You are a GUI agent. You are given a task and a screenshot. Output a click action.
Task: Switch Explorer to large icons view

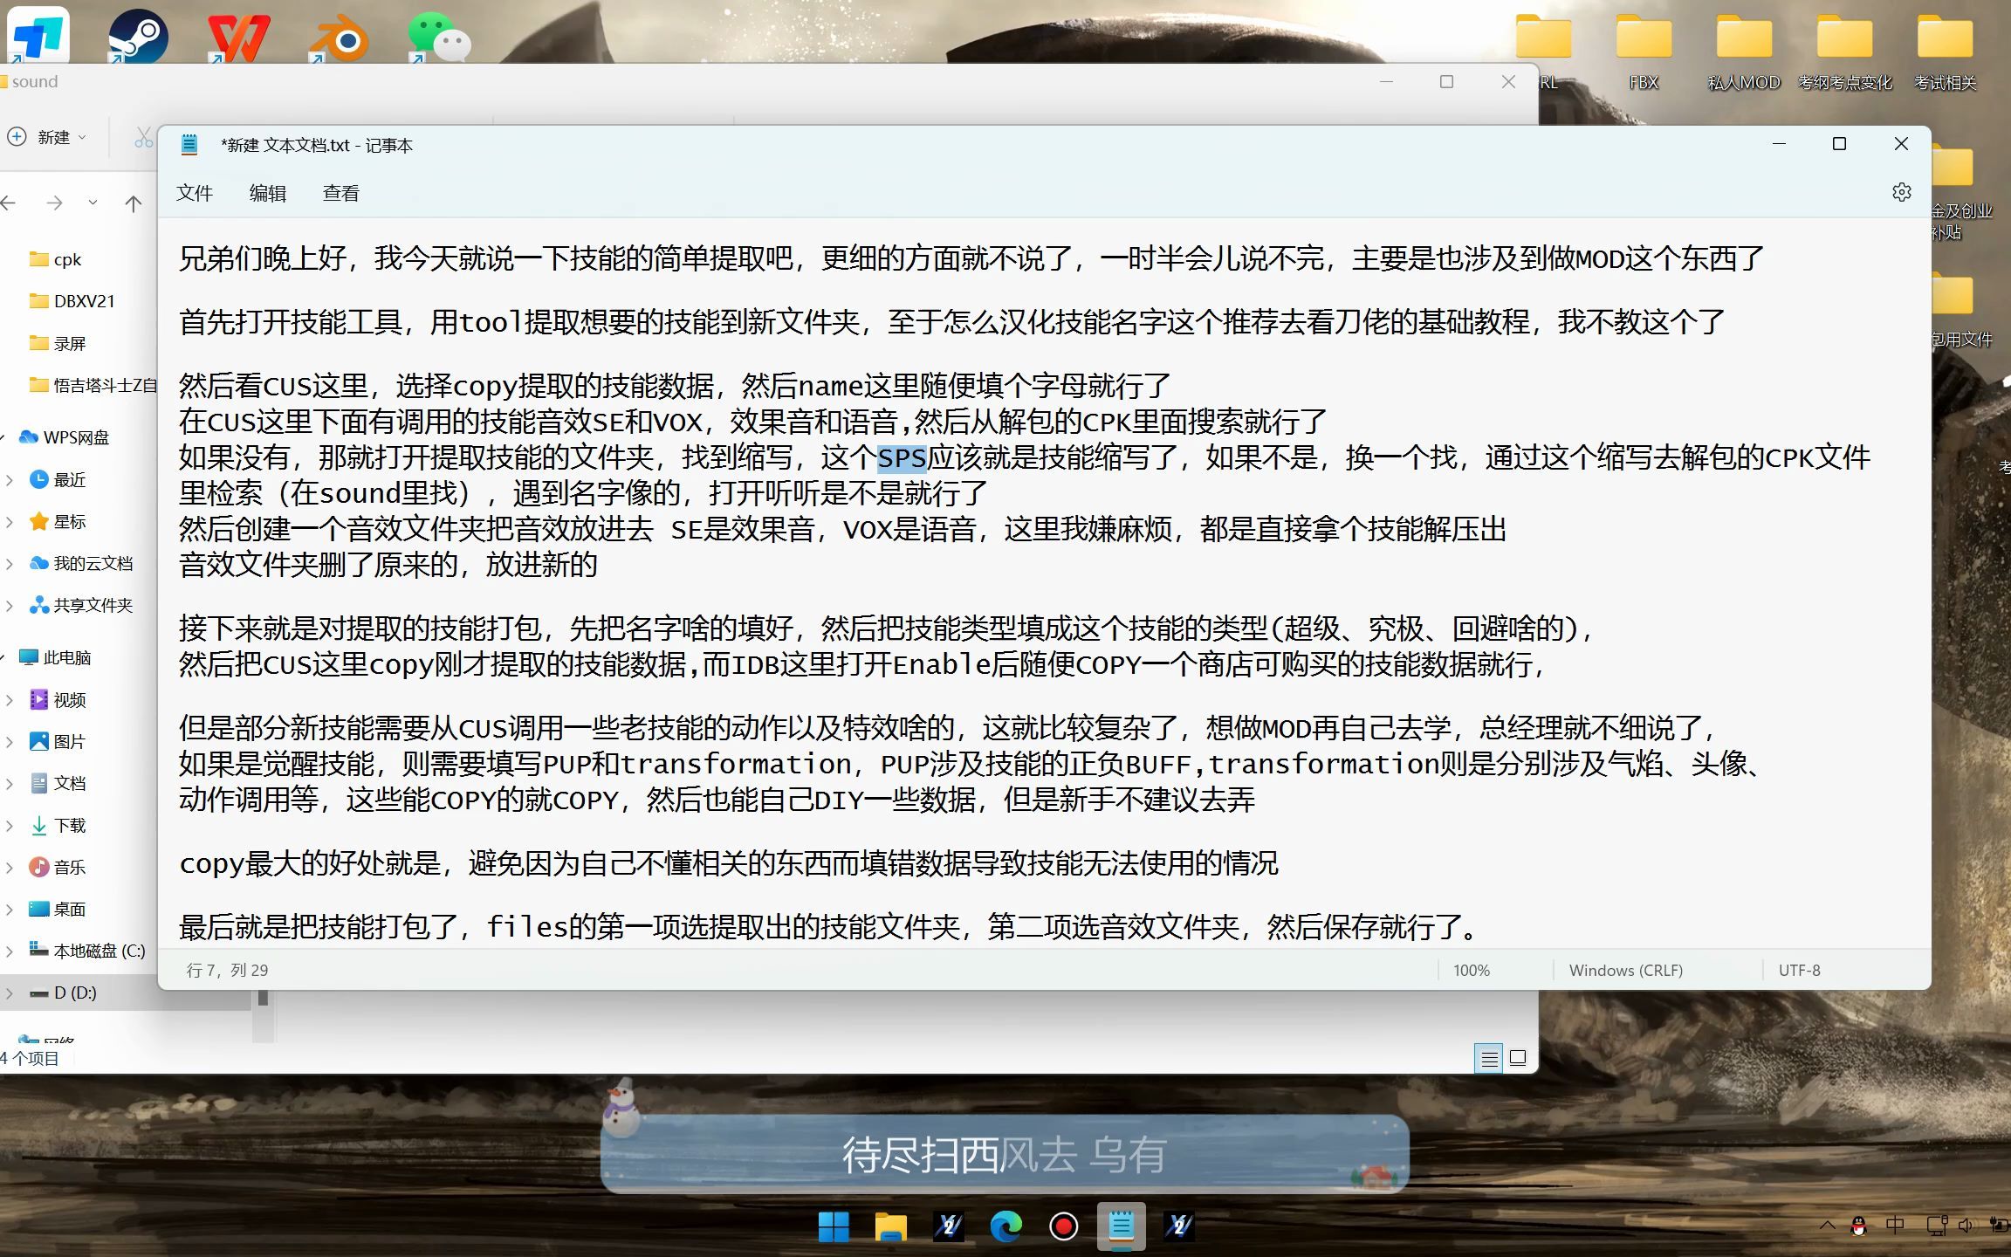click(x=1517, y=1058)
